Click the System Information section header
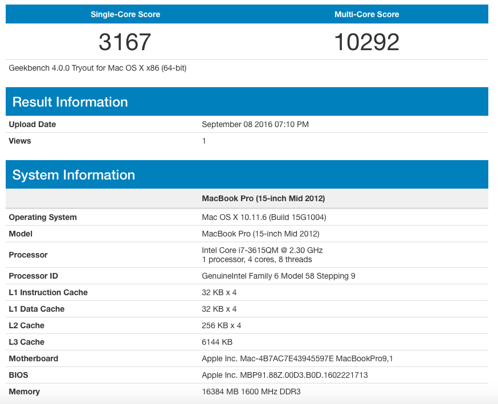Screen dimensions: 498x404 tap(247, 175)
